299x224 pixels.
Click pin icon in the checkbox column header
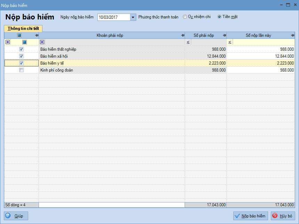coord(36,35)
